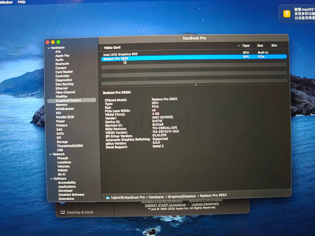
Task: Select Memory in the sidebar
Action: pyautogui.click(x=61, y=105)
